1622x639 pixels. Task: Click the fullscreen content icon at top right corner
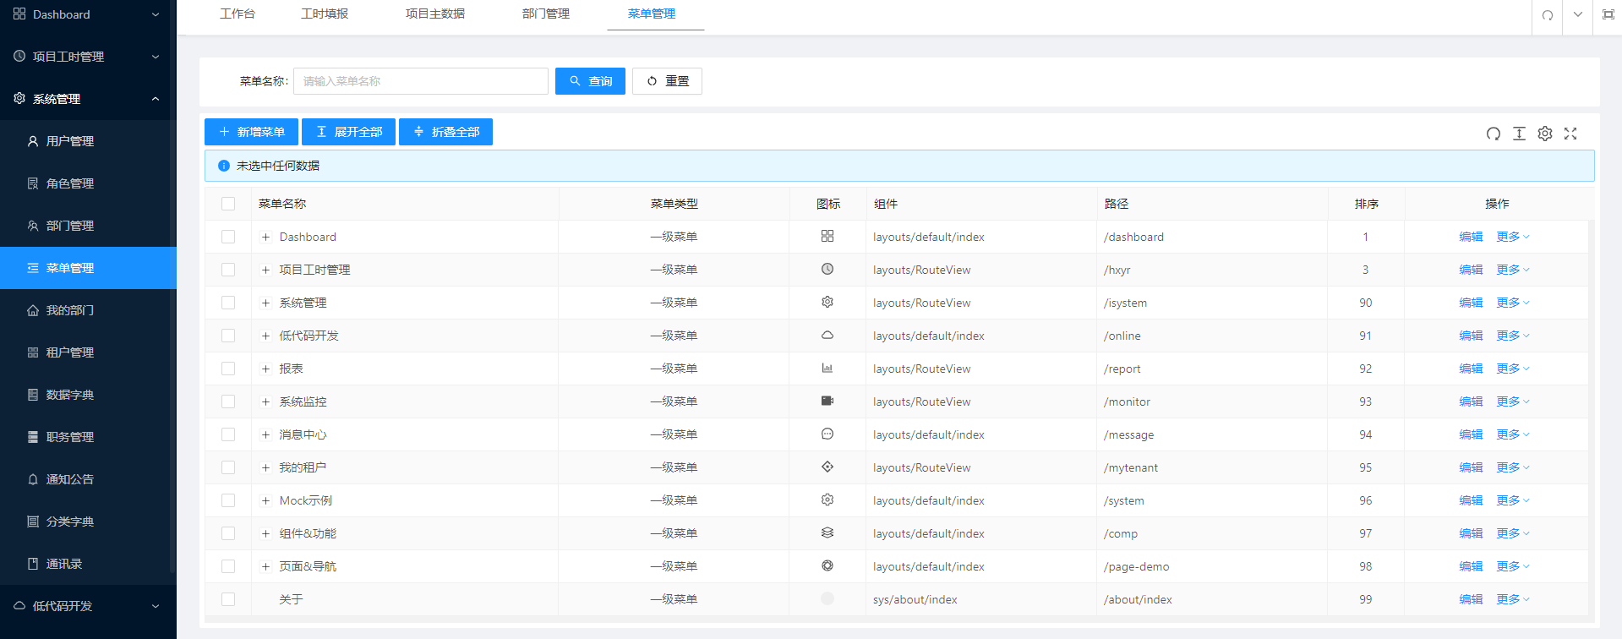coord(1608,14)
